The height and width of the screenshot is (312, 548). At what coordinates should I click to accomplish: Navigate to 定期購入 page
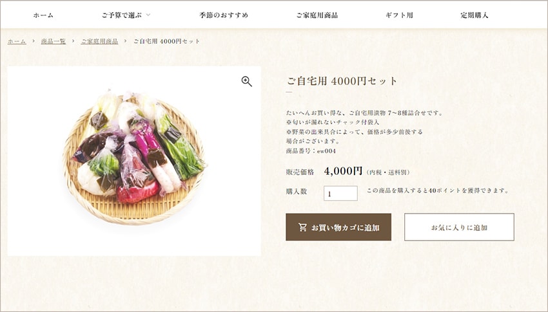tap(475, 15)
